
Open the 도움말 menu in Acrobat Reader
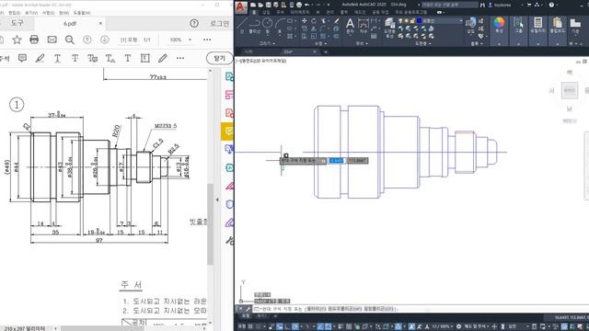pyautogui.click(x=82, y=13)
